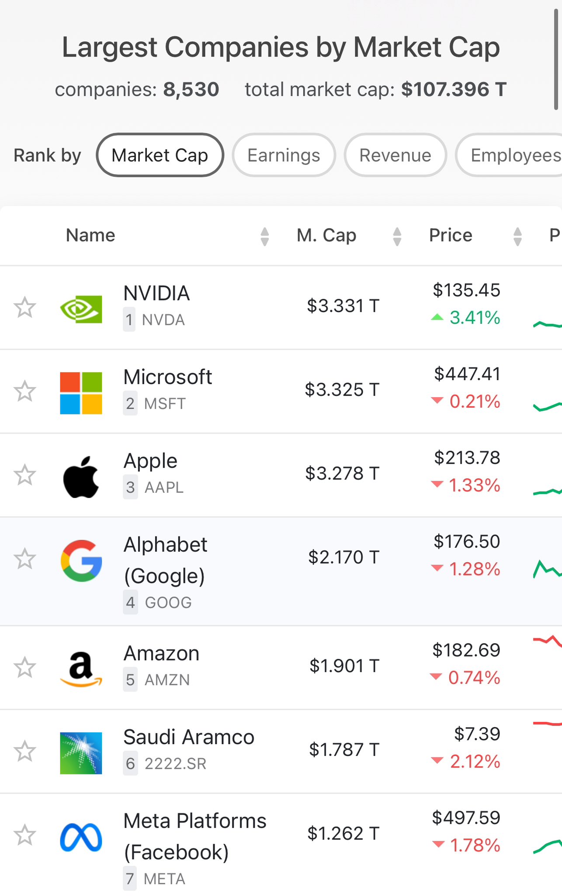The height and width of the screenshot is (896, 562).
Task: Toggle the star next to Apple
Action: 25,475
